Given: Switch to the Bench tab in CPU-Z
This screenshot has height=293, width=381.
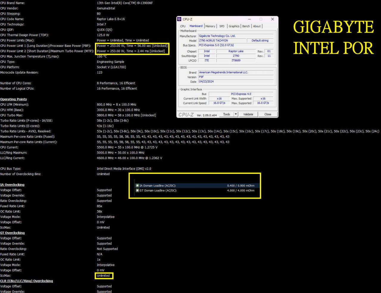Looking at the screenshot, I should pos(246,26).
